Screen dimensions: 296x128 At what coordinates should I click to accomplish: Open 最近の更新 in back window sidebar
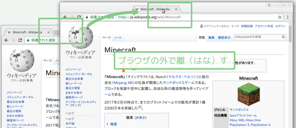[x=14, y=111]
